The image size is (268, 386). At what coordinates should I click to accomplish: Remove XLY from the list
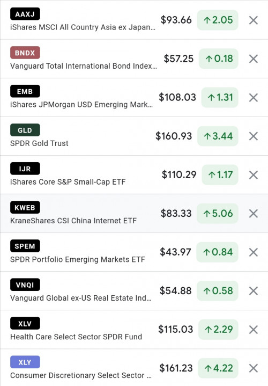pyautogui.click(x=253, y=368)
